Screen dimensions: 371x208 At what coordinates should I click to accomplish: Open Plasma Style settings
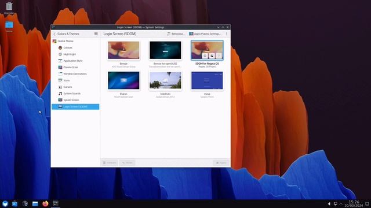coord(75,67)
